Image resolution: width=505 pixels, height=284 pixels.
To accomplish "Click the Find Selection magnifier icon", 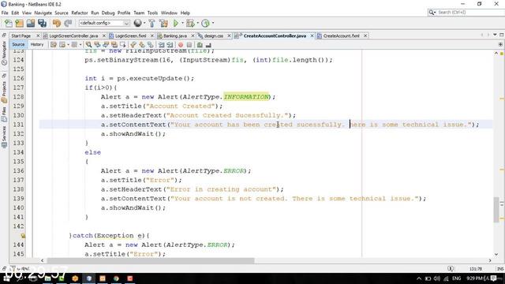I will click(x=88, y=45).
